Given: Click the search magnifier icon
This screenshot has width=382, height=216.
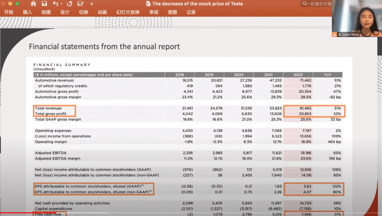Looking at the screenshot, I should (304, 4).
